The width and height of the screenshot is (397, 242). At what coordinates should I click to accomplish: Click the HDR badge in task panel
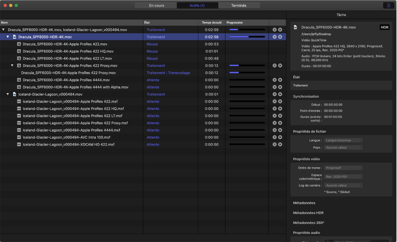click(x=385, y=27)
